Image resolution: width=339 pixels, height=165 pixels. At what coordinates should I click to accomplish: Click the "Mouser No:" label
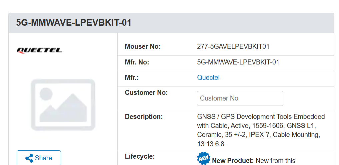(143, 47)
